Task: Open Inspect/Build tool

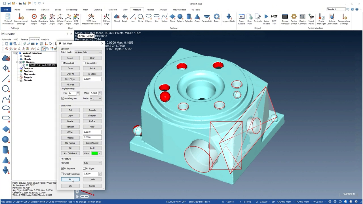Action: 229,18
